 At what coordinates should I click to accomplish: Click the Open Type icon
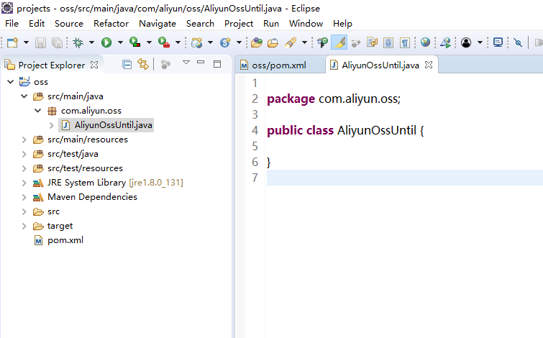click(x=257, y=42)
